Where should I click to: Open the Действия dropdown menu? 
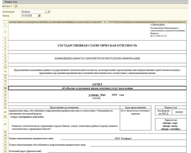pos(7,6)
